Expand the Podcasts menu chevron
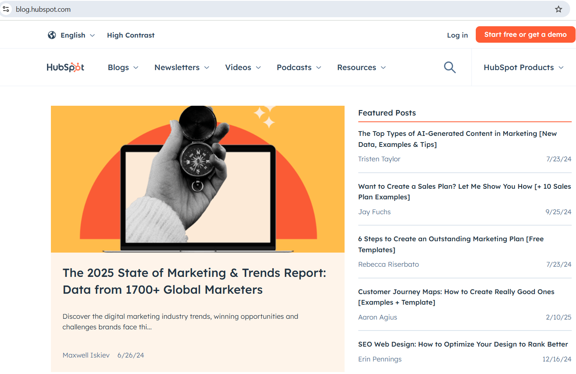 (319, 68)
